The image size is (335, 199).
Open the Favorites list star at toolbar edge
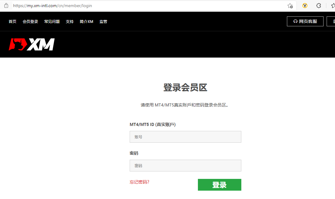(333, 6)
